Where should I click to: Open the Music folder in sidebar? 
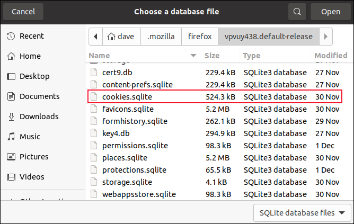30,137
